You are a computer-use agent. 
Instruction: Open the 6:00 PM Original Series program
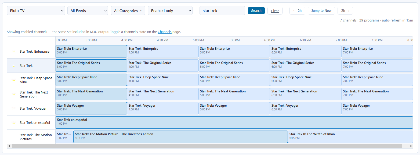click(306, 66)
